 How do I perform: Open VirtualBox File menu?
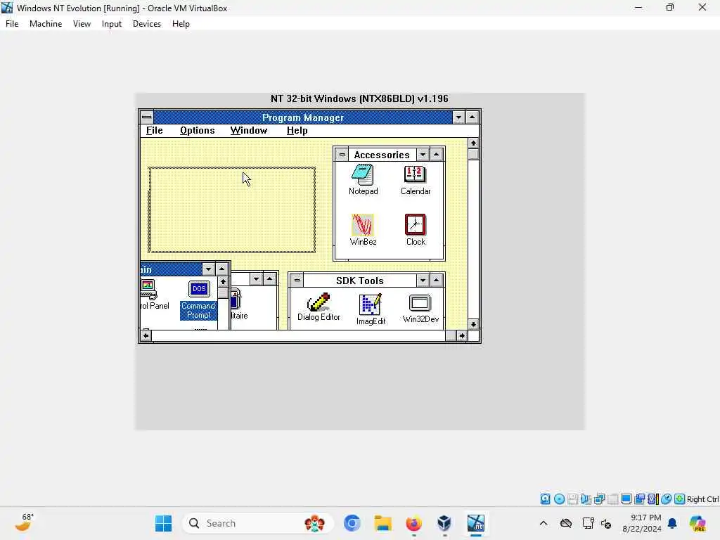12,24
